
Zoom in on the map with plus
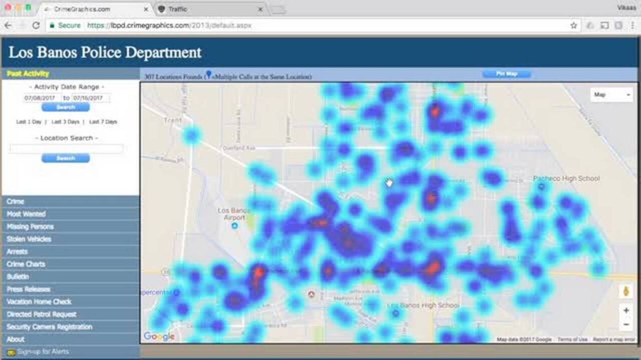pyautogui.click(x=626, y=310)
